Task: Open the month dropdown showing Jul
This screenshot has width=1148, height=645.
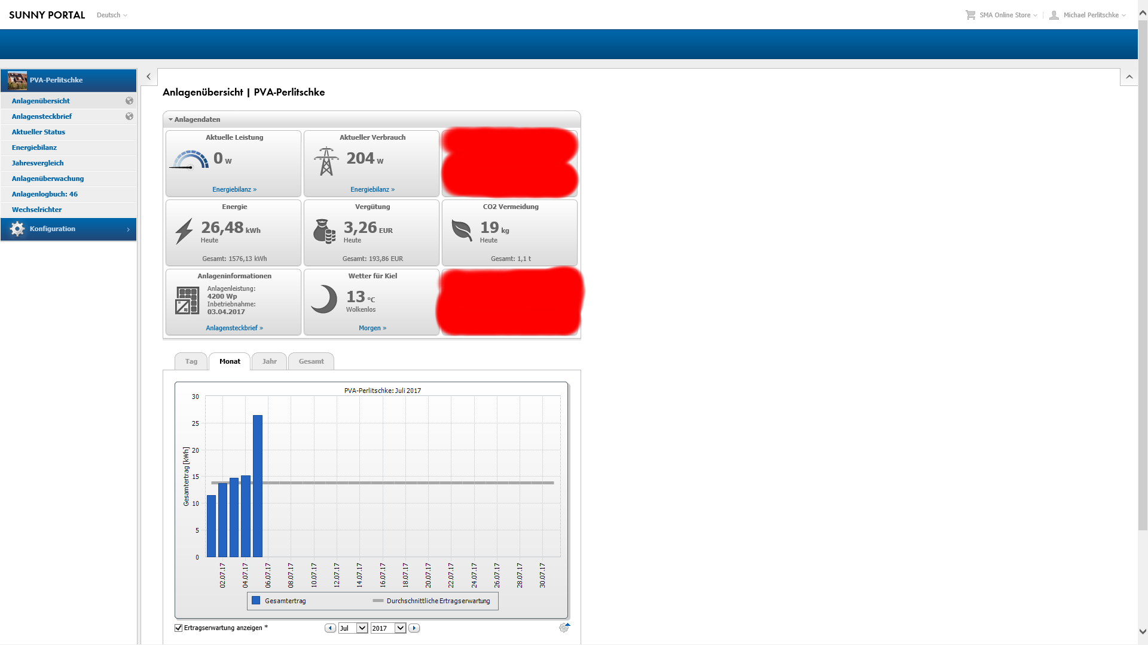Action: [353, 628]
